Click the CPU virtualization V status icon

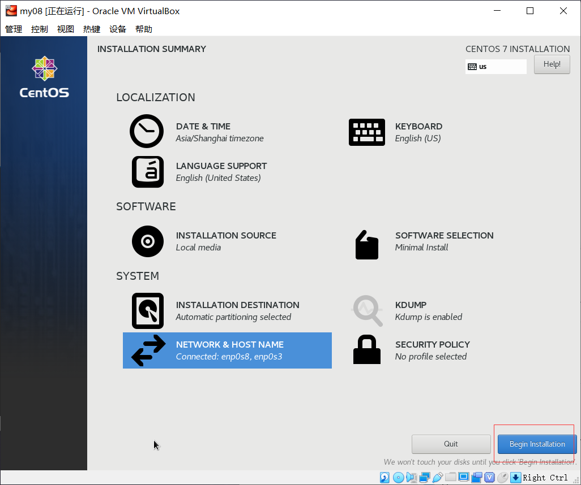point(489,478)
